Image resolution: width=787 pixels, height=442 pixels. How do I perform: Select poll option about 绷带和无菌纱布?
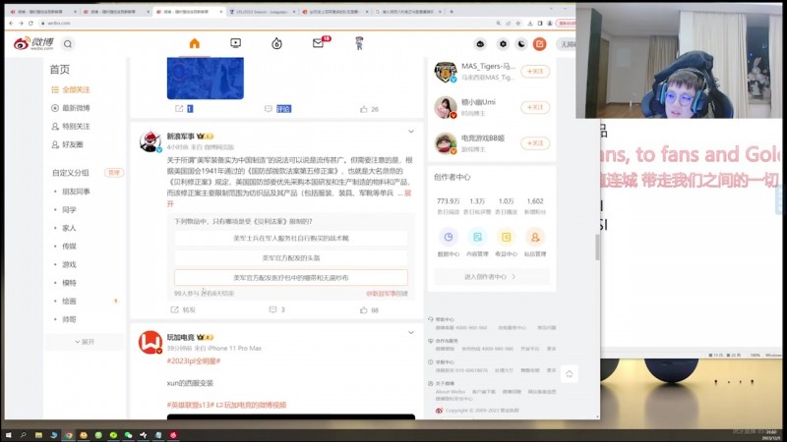coord(290,277)
